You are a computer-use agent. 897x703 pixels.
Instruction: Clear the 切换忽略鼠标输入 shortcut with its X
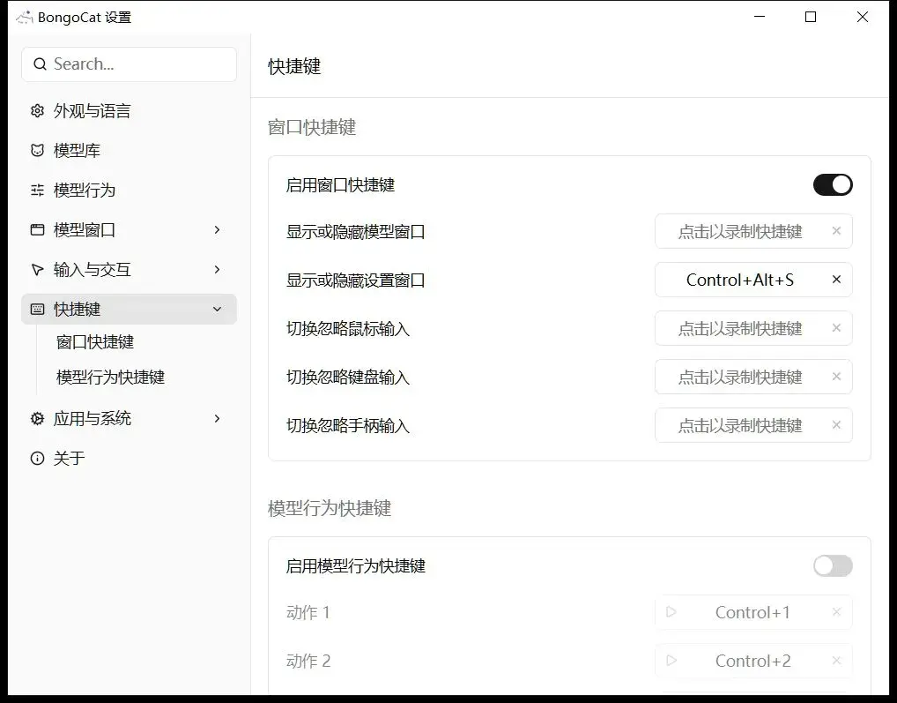[836, 328]
